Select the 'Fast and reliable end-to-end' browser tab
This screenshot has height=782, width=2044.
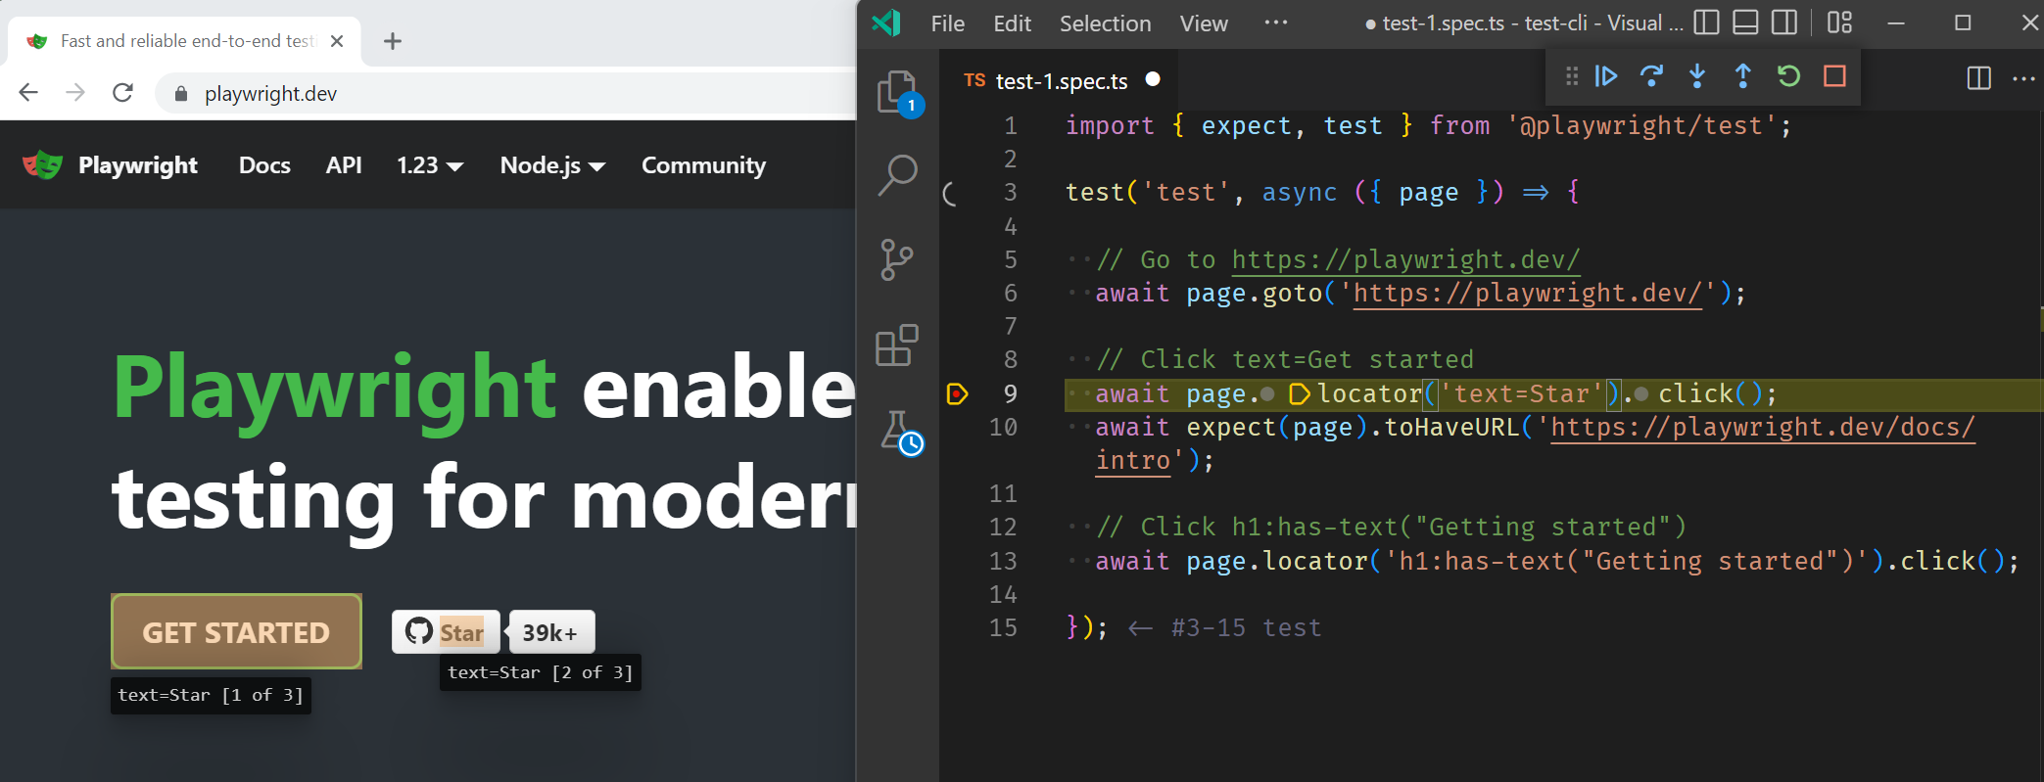pyautogui.click(x=186, y=41)
